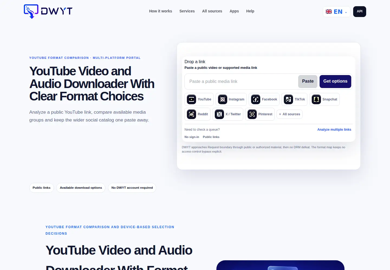This screenshot has height=270, width=390.
Task: Select the TikTok source icon
Action: coord(288,99)
